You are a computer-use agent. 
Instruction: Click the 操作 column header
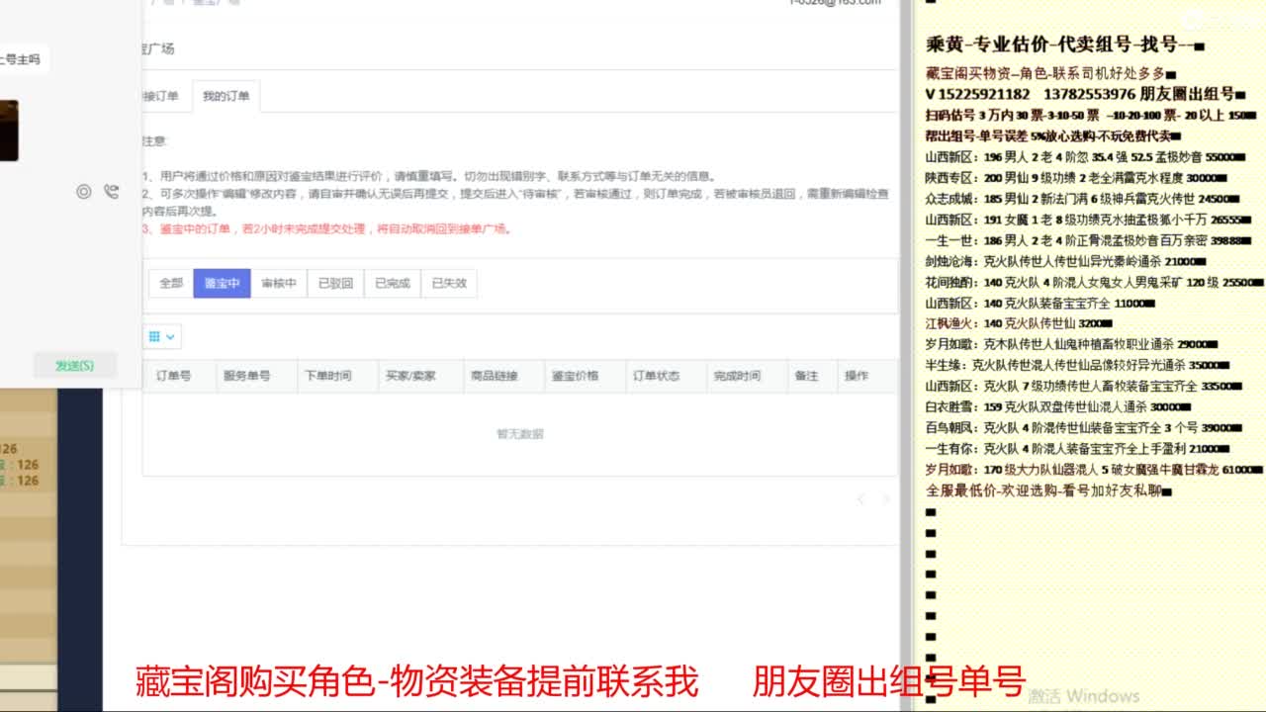(x=856, y=376)
